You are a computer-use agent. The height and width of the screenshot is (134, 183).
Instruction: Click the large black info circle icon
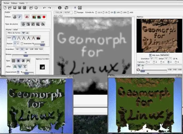coord(60,8)
